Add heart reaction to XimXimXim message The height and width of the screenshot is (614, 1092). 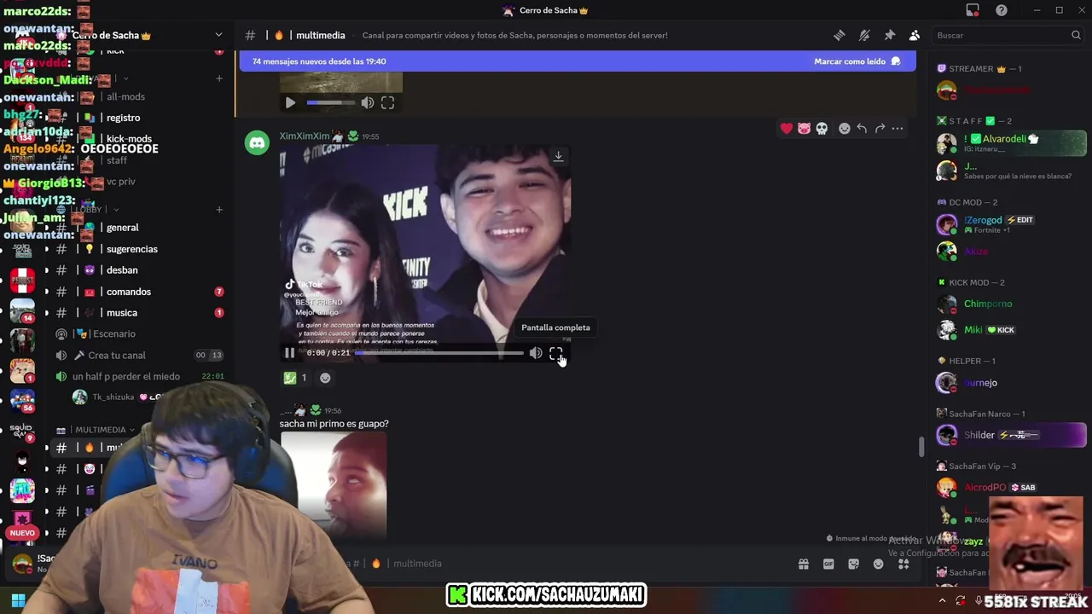click(x=787, y=129)
